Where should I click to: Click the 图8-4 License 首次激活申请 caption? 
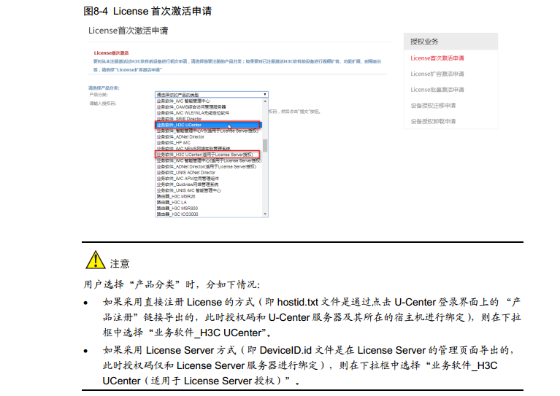click(147, 11)
